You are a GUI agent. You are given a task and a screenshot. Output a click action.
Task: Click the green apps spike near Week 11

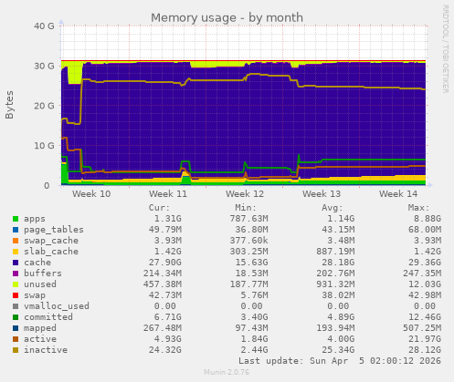[186, 180]
